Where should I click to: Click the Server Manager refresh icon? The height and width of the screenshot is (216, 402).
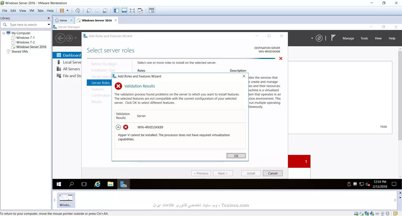coord(319,38)
